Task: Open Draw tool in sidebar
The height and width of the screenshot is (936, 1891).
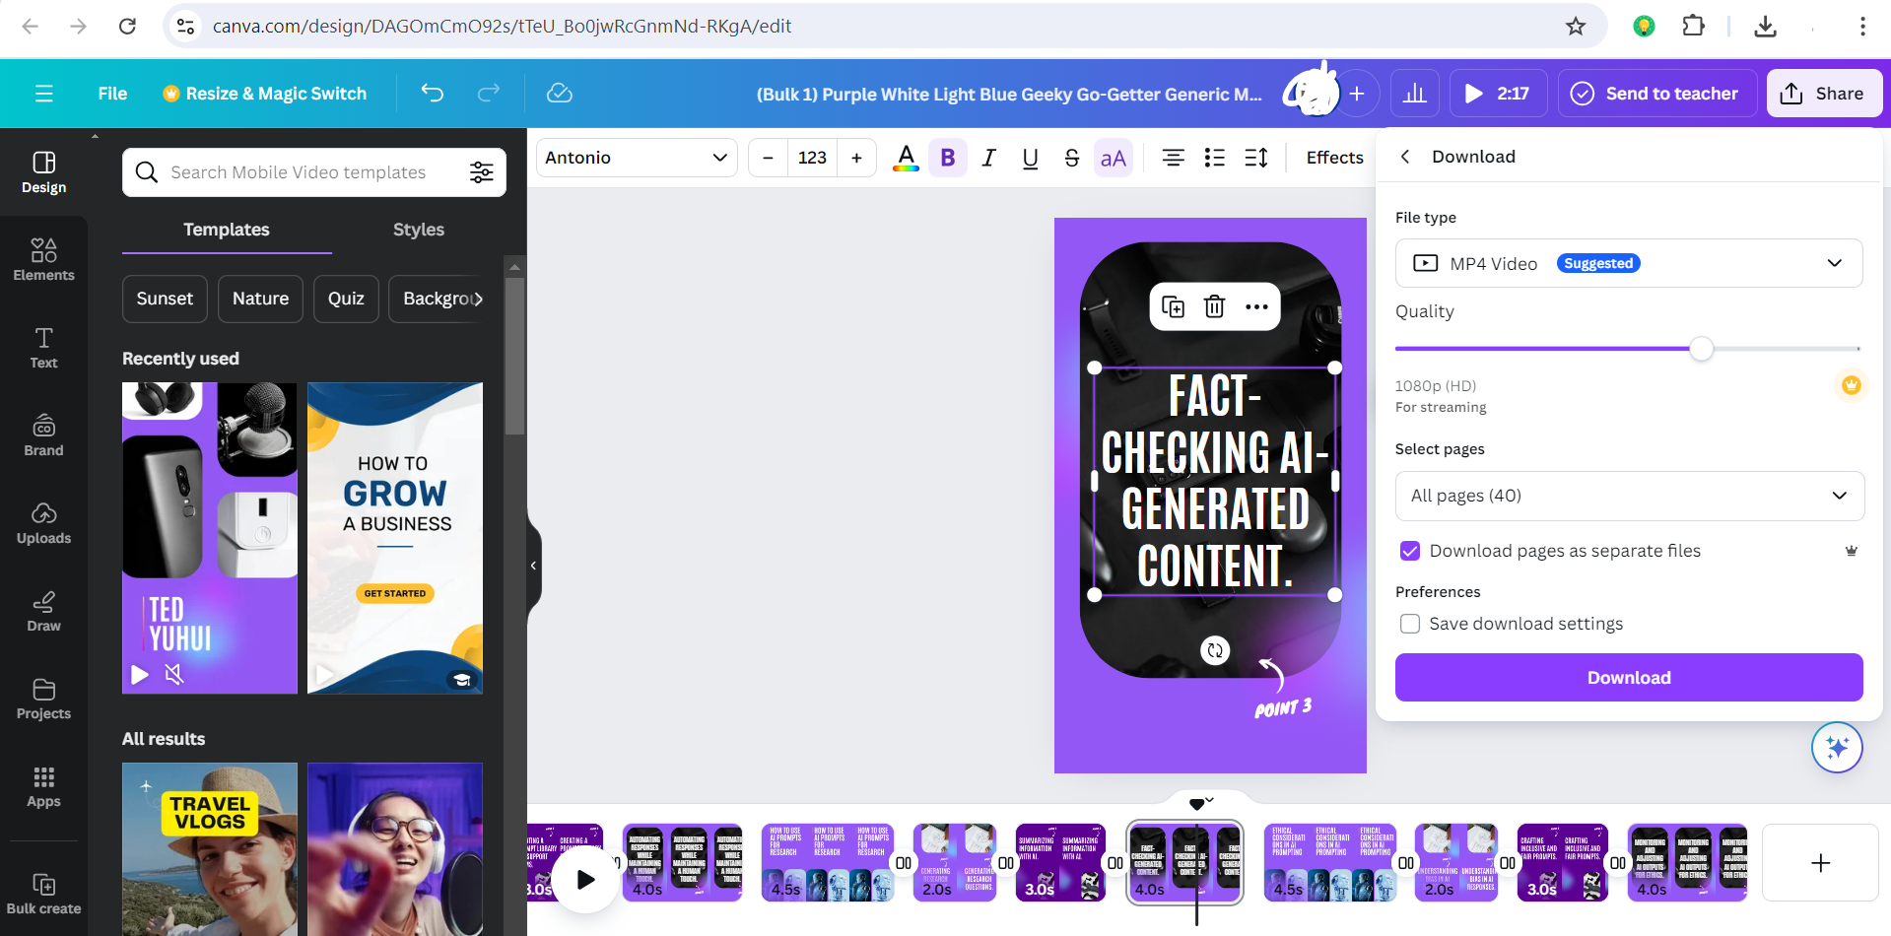Action: (x=43, y=611)
